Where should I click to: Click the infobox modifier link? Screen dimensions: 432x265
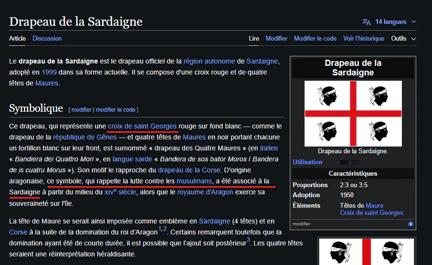(301, 224)
